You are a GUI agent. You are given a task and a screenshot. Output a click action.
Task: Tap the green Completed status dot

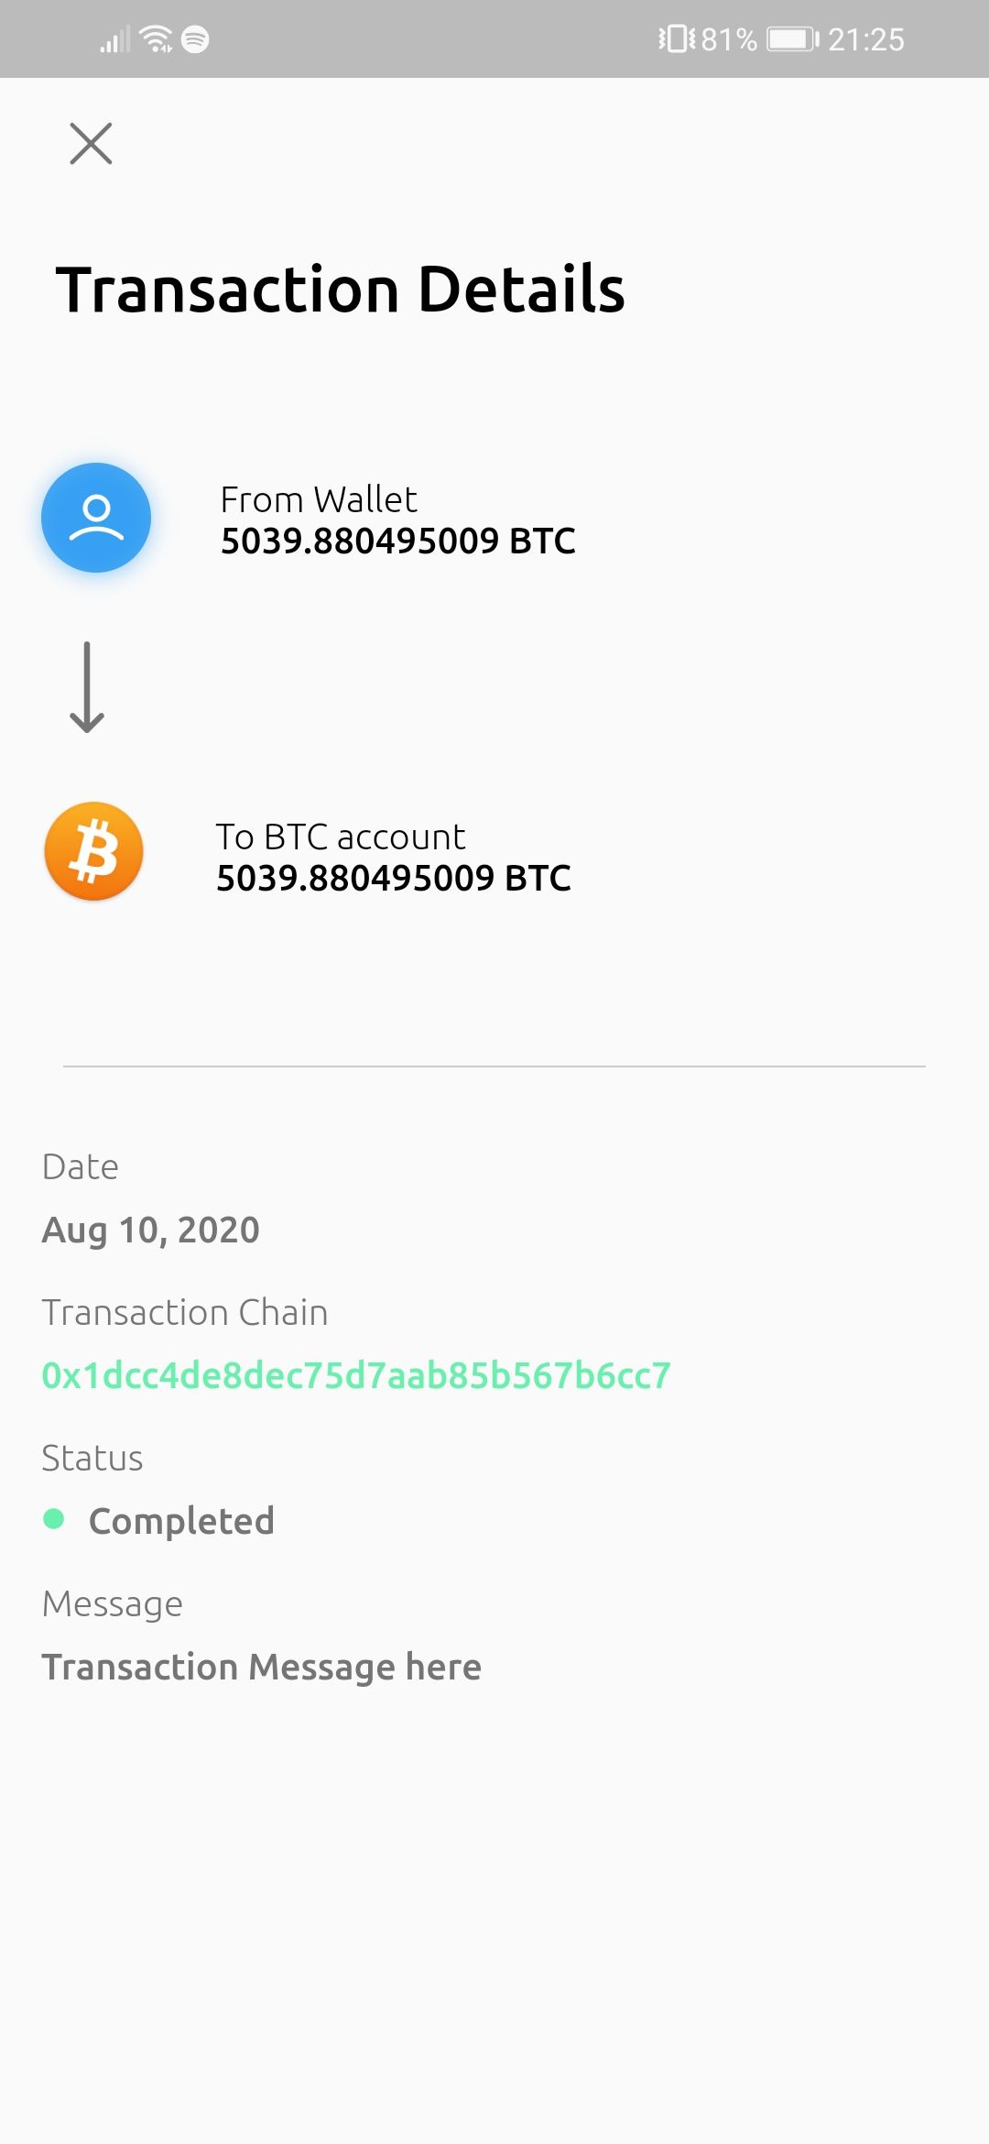(54, 1519)
